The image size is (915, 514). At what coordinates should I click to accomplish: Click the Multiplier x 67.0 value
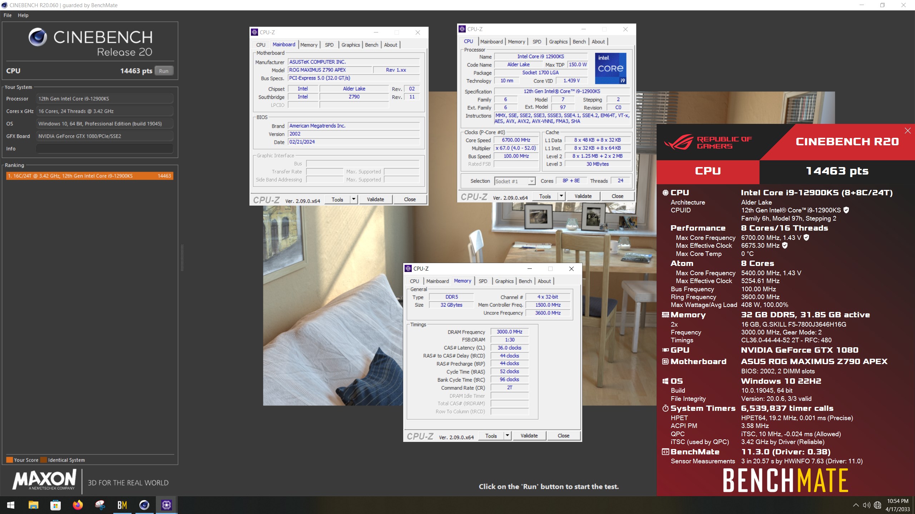tap(516, 148)
